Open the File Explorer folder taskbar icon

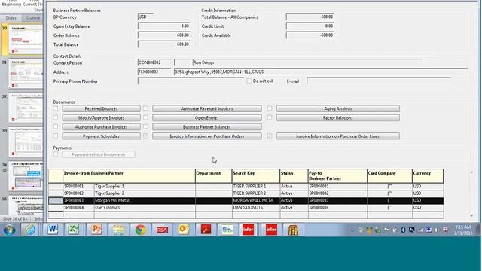[118, 230]
